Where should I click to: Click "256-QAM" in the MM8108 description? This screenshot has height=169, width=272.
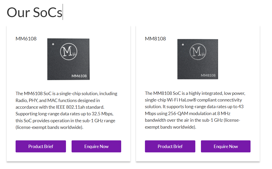176,113
